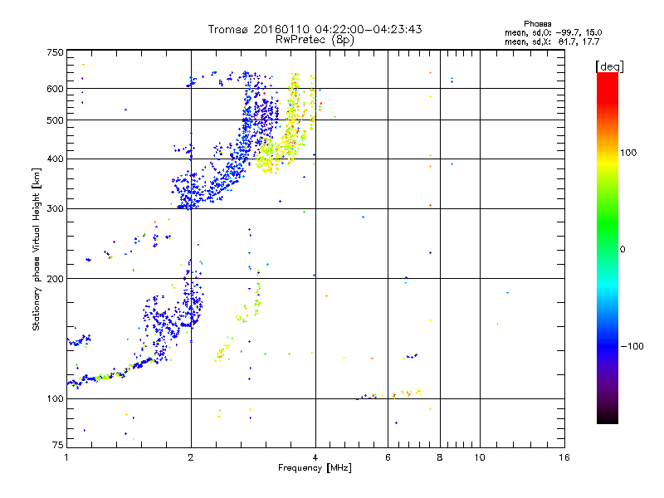
Task: Click the x-axis tick label '6'
Action: [x=388, y=457]
